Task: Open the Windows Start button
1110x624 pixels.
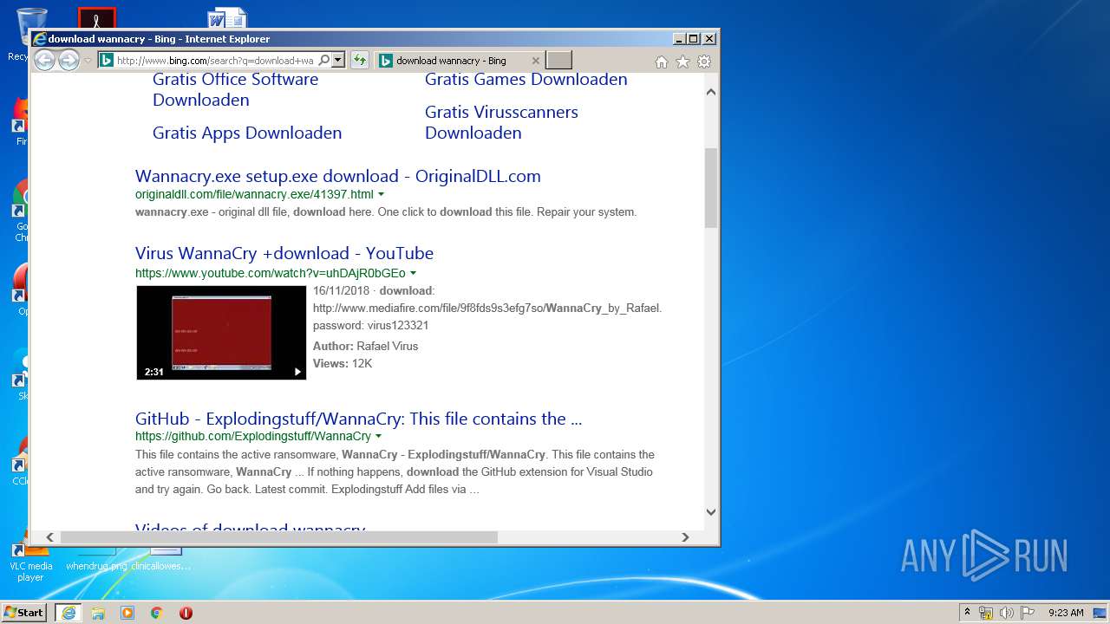Action: pos(24,613)
